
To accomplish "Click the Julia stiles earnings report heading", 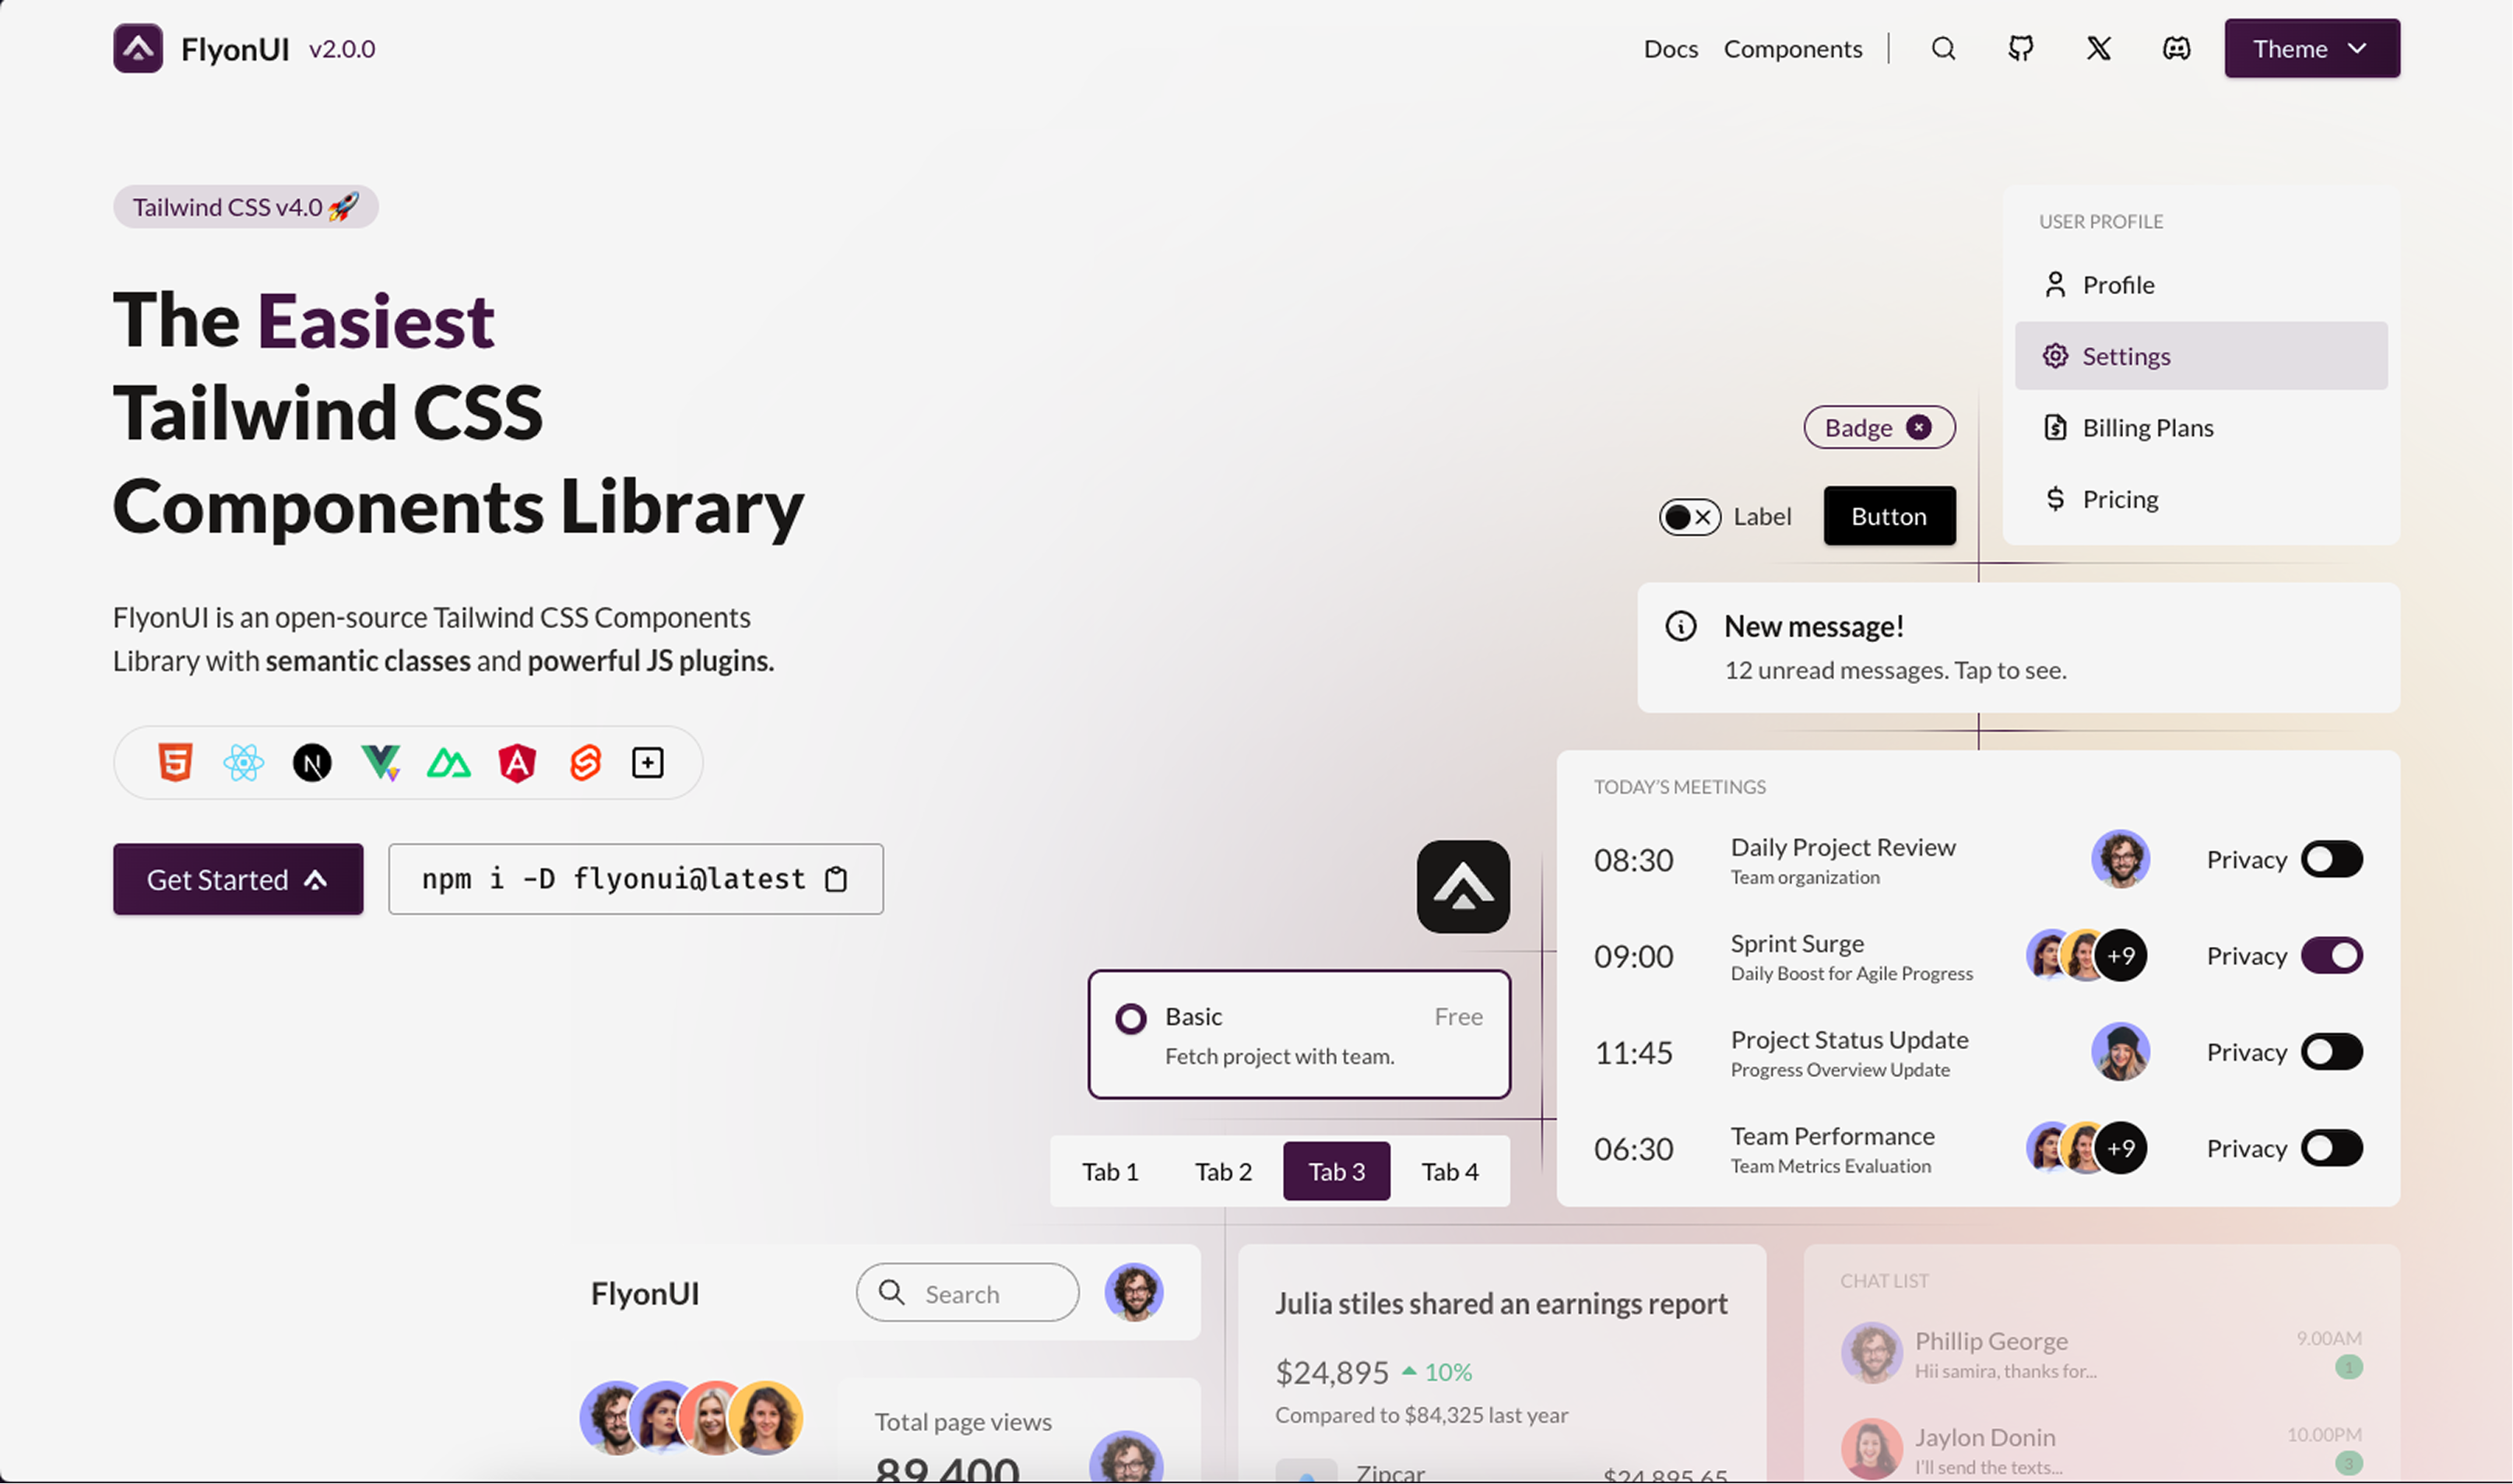I will click(1501, 1304).
